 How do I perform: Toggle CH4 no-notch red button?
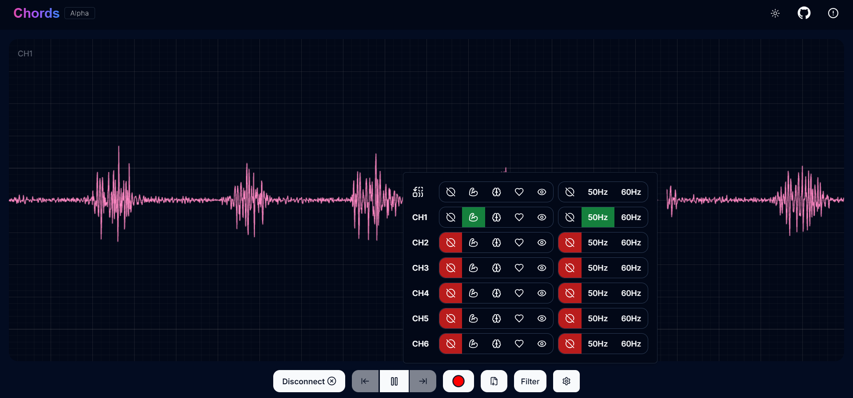[x=570, y=293]
